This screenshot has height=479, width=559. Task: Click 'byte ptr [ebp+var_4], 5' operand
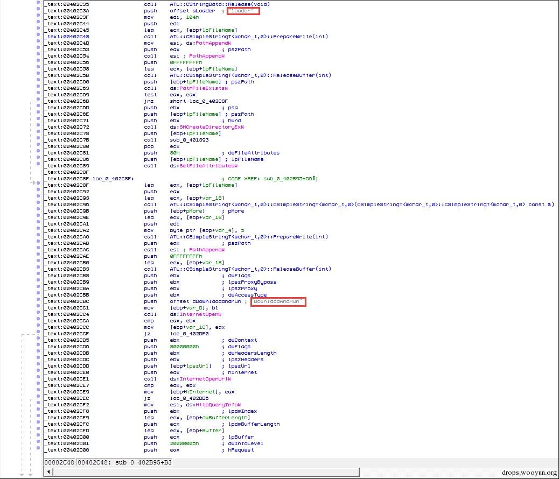(207, 230)
